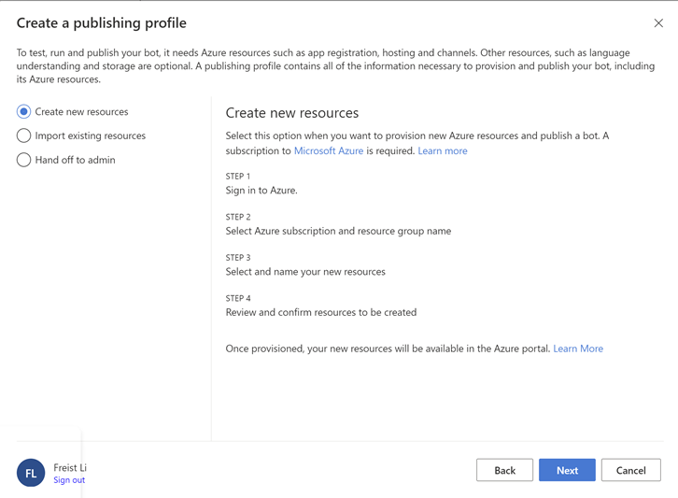Click the Select and name new resources step

click(x=305, y=272)
